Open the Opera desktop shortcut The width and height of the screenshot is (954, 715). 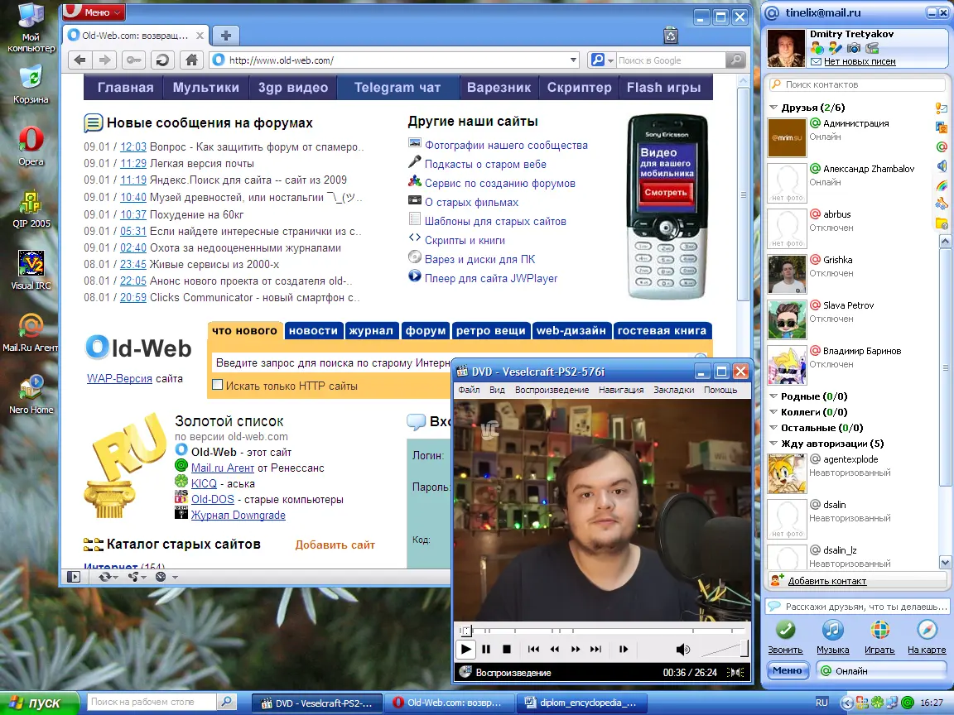[31, 146]
